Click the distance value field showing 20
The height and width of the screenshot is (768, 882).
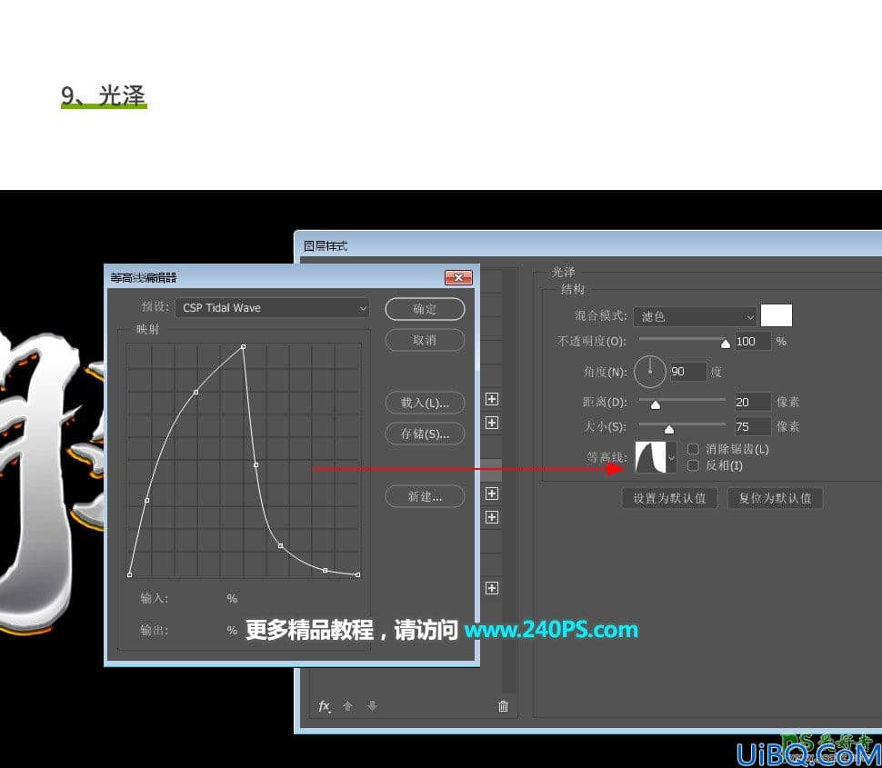click(x=753, y=402)
